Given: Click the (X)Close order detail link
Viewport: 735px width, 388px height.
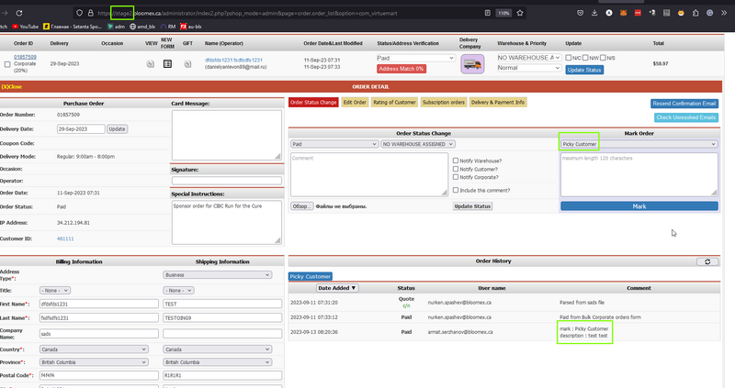Looking at the screenshot, I should coord(12,86).
